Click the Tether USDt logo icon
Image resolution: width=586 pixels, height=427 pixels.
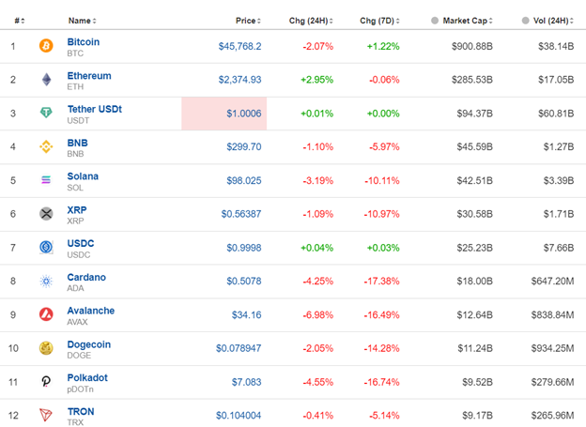(x=46, y=113)
